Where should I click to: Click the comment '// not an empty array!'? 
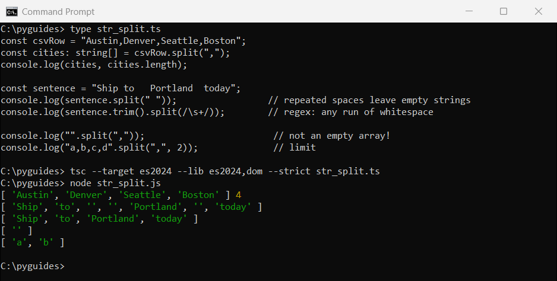pyautogui.click(x=332, y=136)
